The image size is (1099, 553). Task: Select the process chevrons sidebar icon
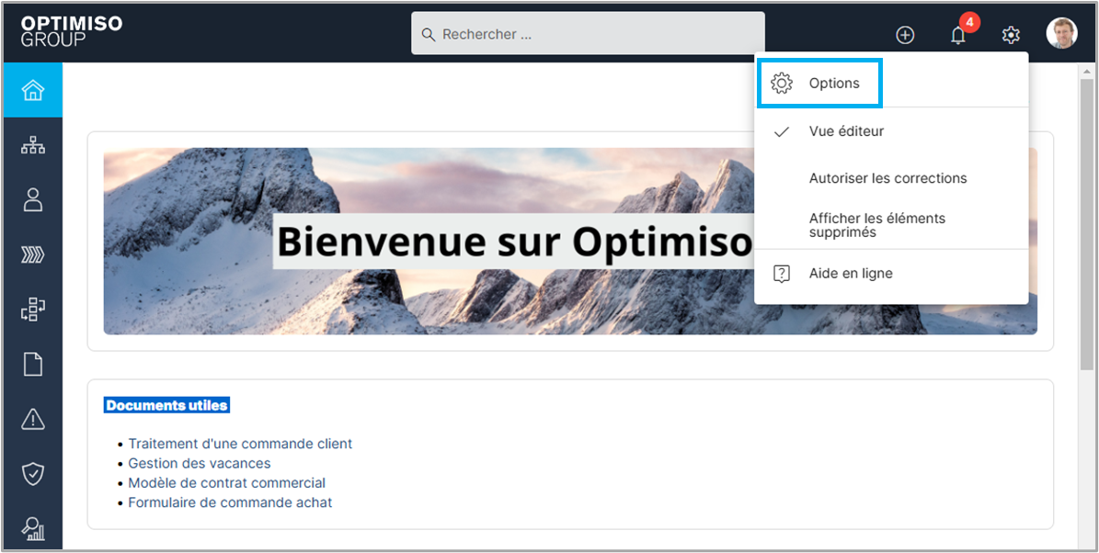pos(33,255)
